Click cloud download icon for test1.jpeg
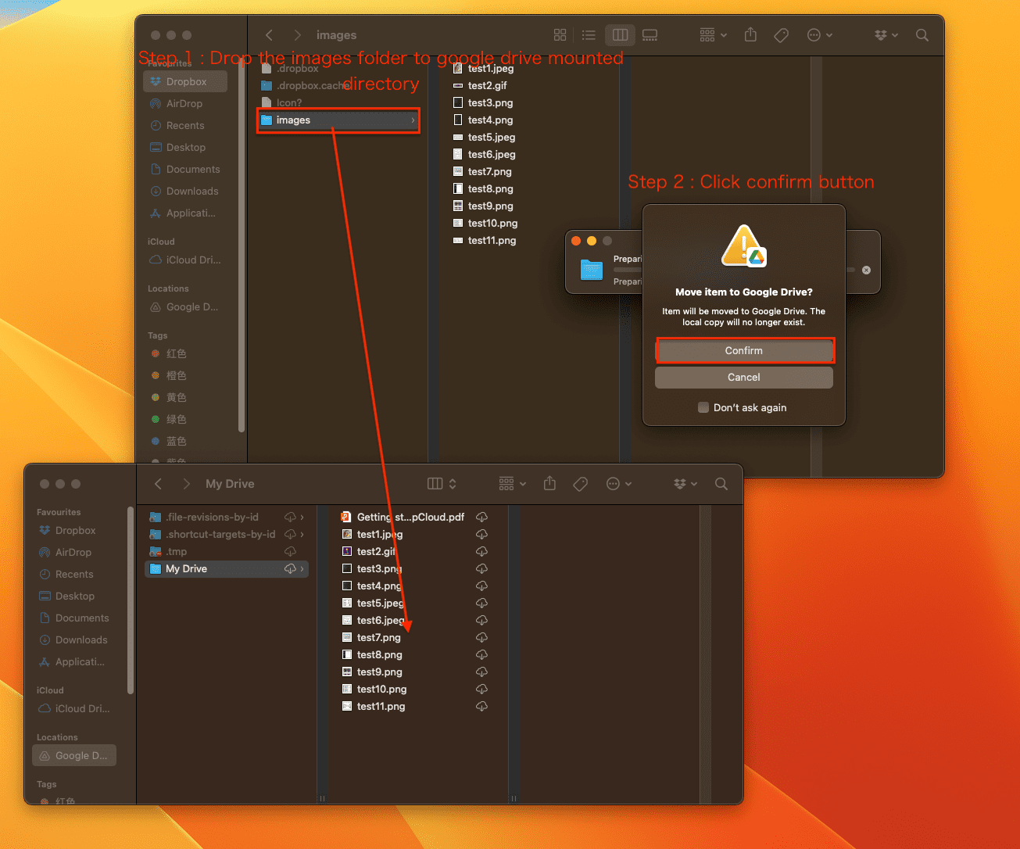1020x849 pixels. point(482,534)
